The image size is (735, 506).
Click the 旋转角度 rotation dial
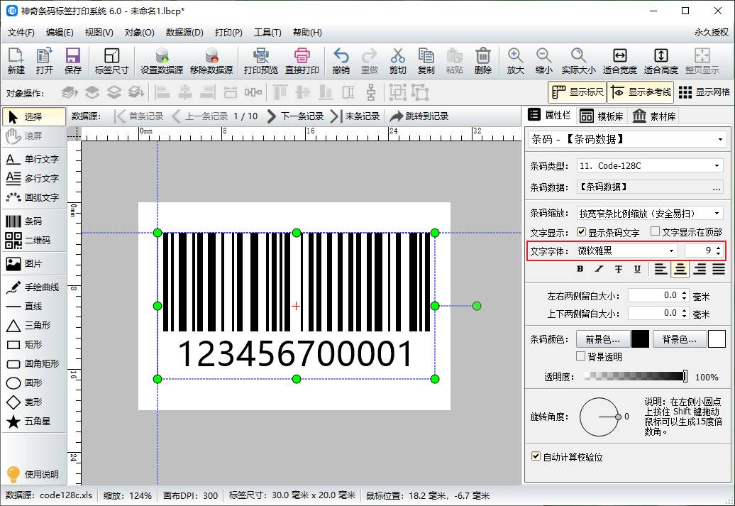[x=599, y=417]
